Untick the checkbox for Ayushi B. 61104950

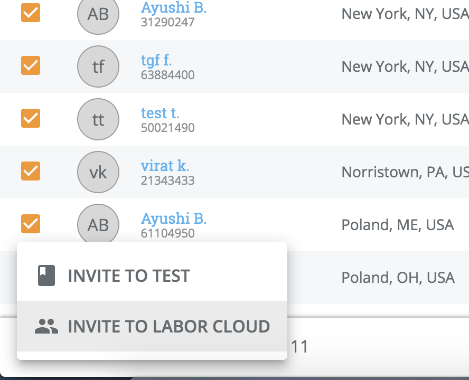31,223
